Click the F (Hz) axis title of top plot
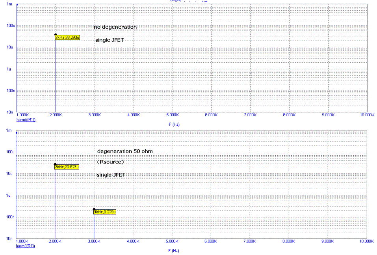The height and width of the screenshot is (255, 377). tap(174, 125)
